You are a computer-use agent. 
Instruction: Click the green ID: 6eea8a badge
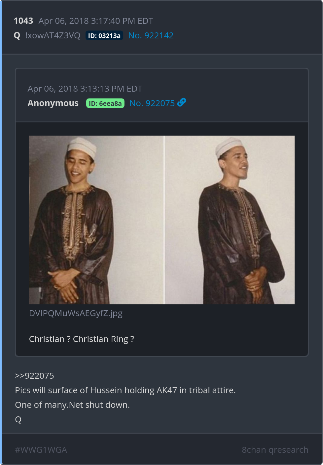tap(105, 104)
